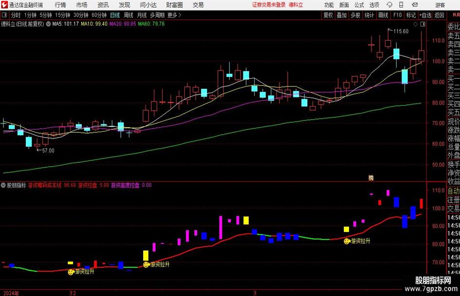Click the 返回 back button

[440, 15]
